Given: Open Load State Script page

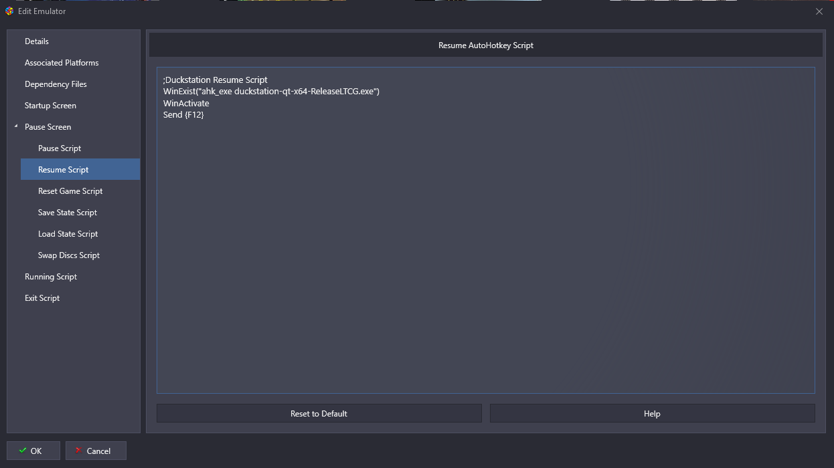Looking at the screenshot, I should pyautogui.click(x=68, y=234).
